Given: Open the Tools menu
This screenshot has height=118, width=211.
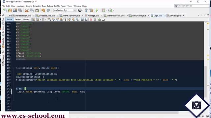Looking at the screenshot, I should pos(70,6).
